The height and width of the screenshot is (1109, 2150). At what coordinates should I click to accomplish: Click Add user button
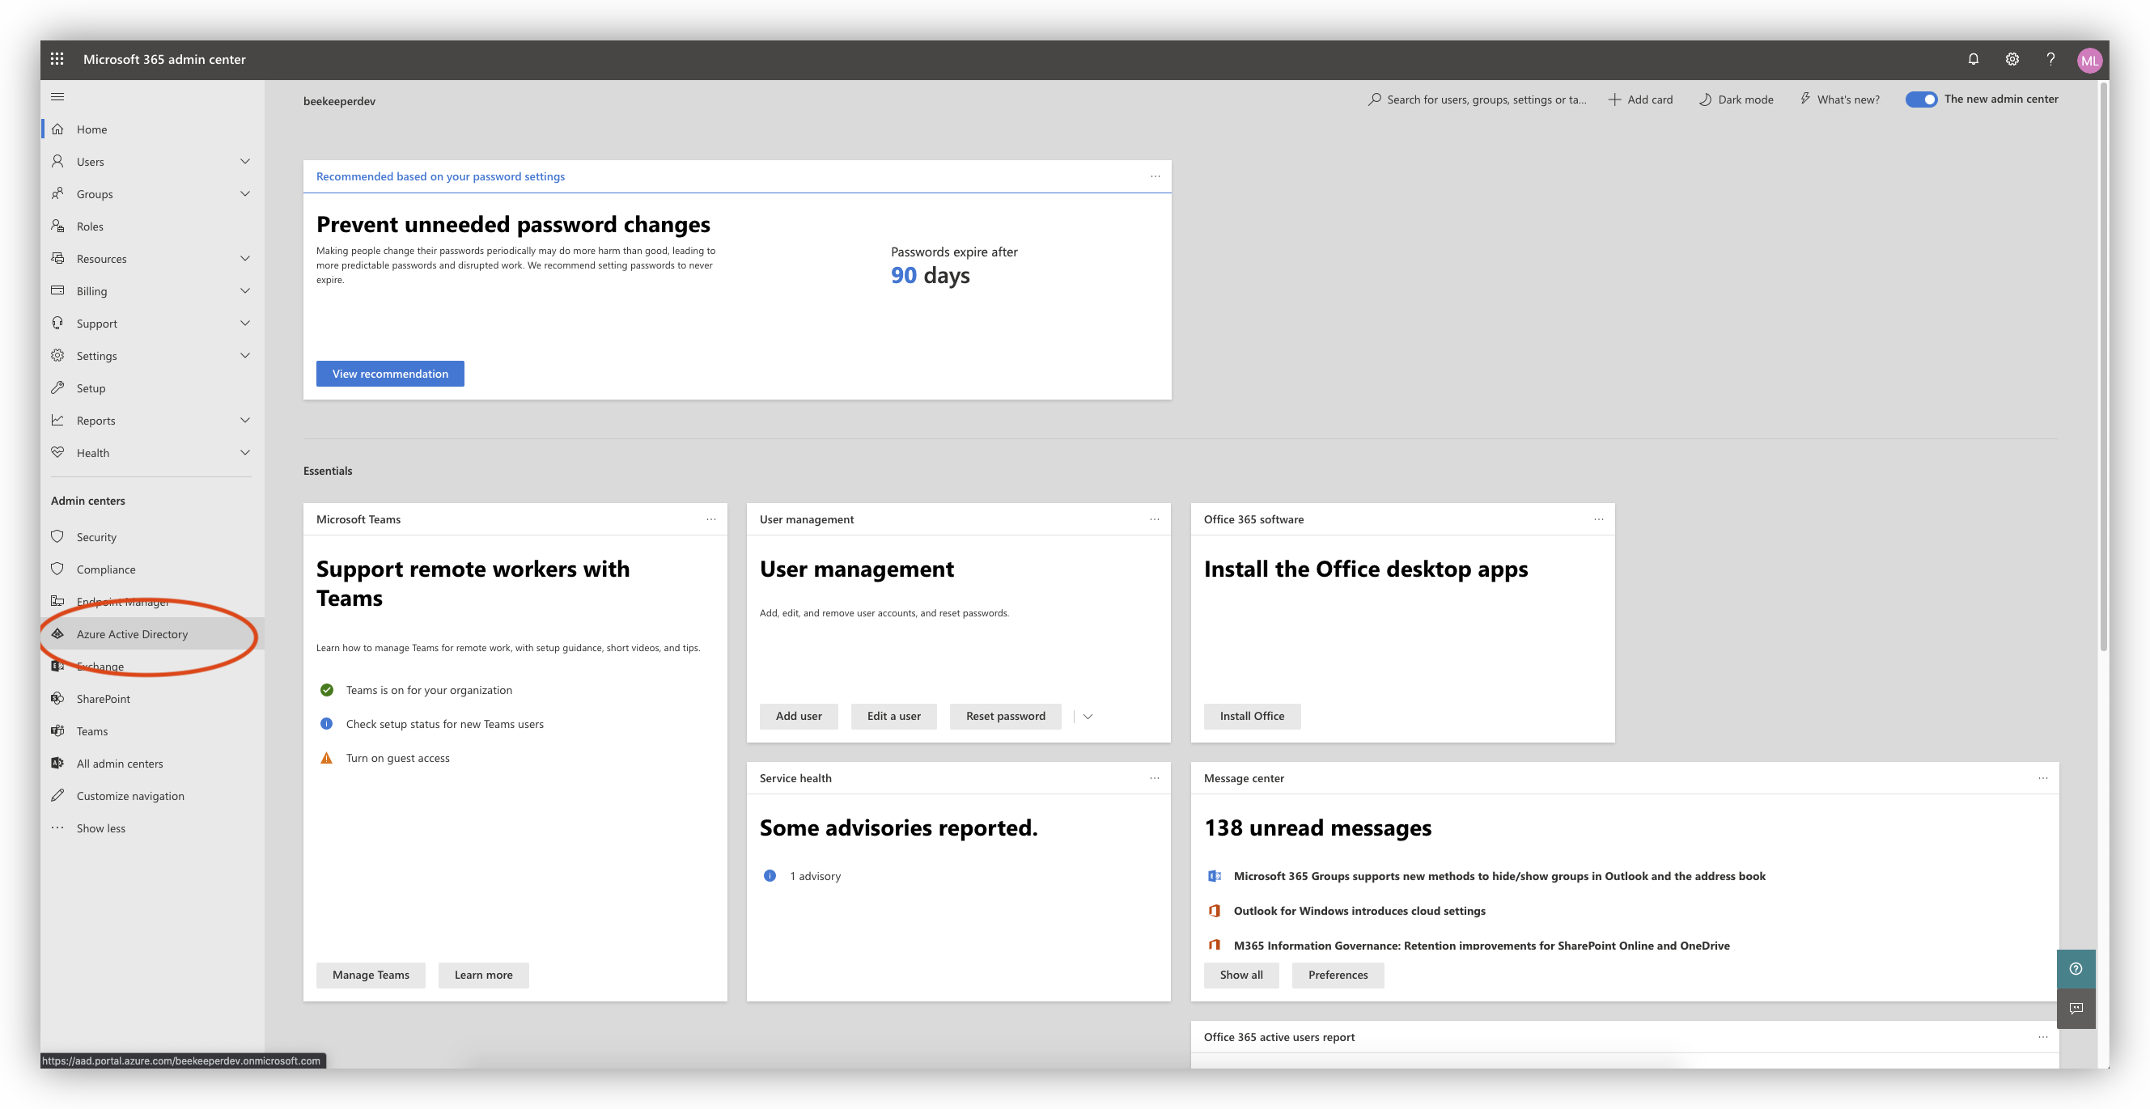(799, 716)
